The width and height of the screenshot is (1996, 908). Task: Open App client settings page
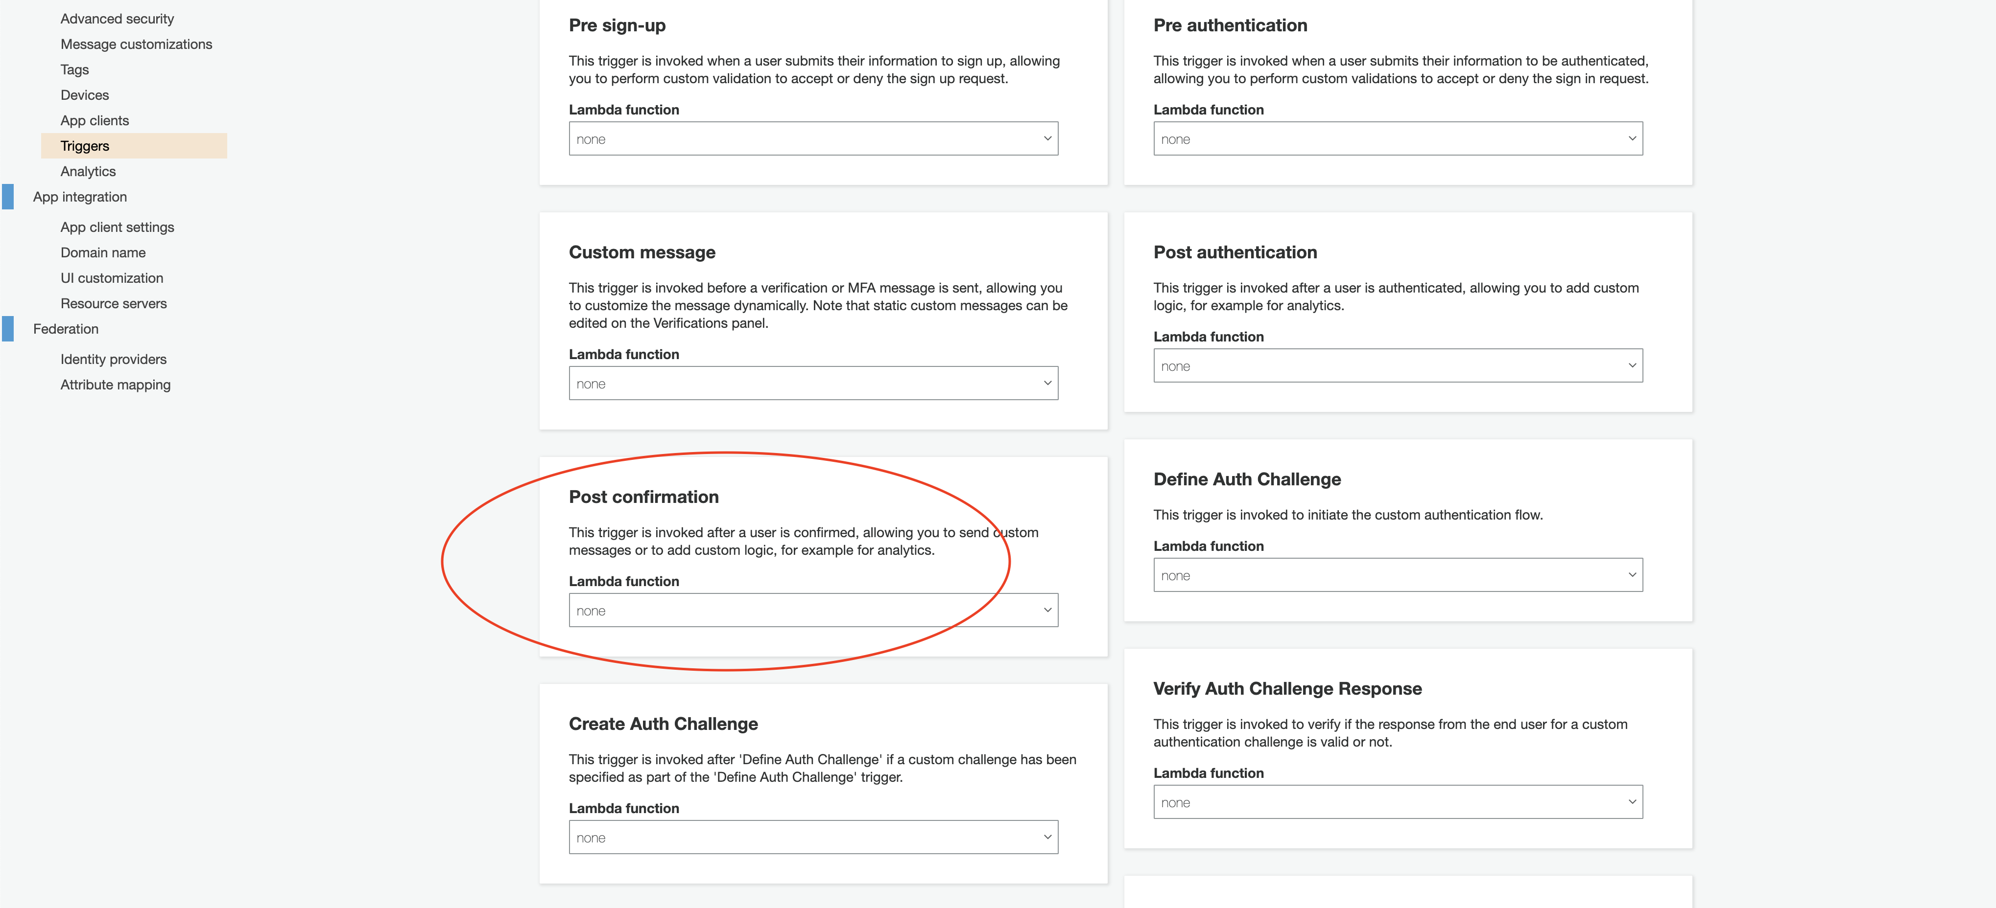tap(117, 227)
